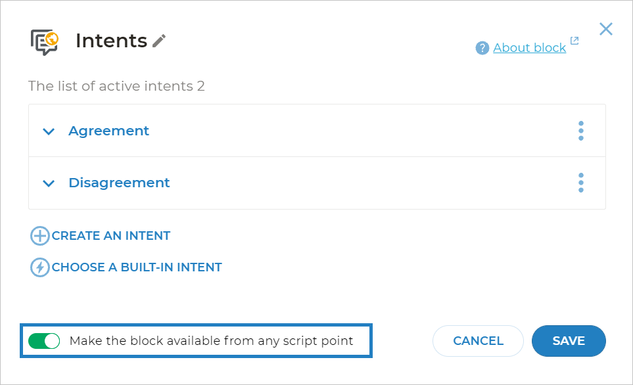Click the Intents block chat icon
Viewport: 633px width, 385px height.
(45, 41)
